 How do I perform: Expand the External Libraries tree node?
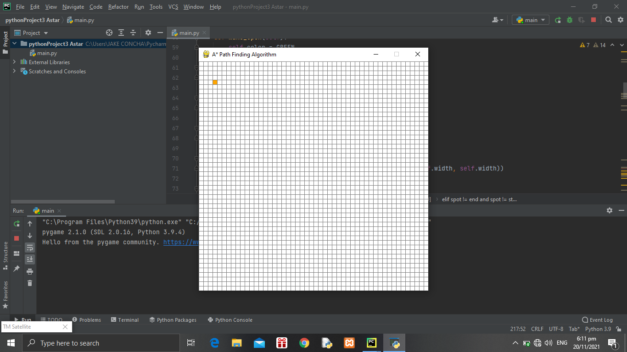(x=14, y=62)
